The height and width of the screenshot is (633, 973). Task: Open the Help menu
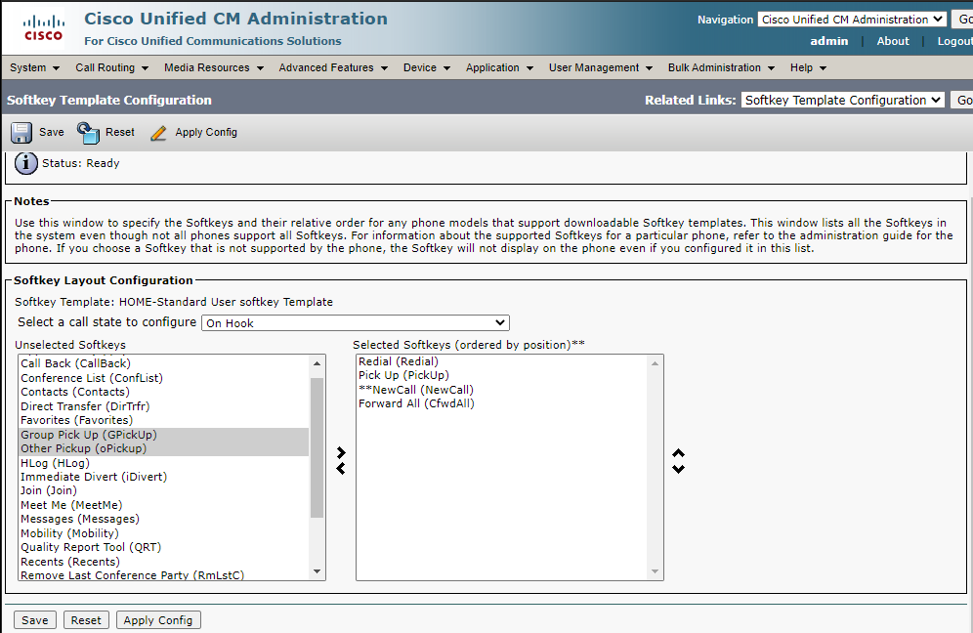pyautogui.click(x=808, y=67)
